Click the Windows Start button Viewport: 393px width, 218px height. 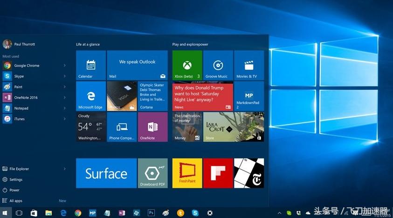coord(5,213)
